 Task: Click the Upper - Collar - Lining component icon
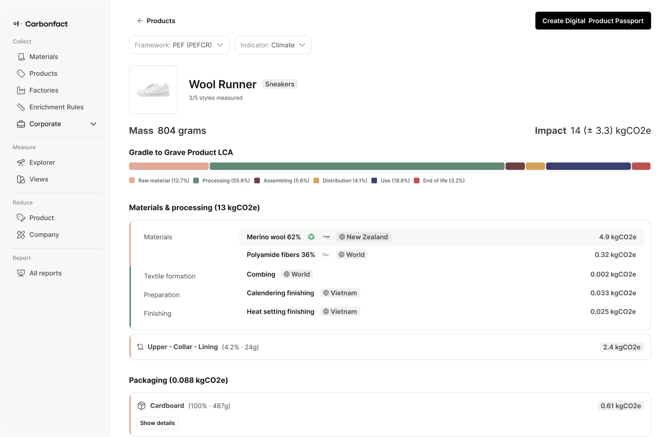point(140,347)
